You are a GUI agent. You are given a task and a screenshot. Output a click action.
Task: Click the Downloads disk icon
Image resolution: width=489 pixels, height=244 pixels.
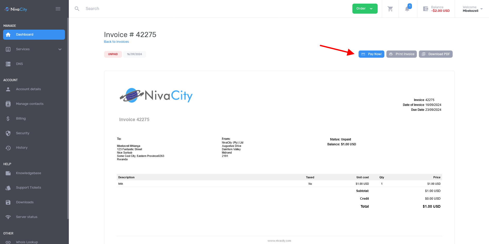pos(8,202)
